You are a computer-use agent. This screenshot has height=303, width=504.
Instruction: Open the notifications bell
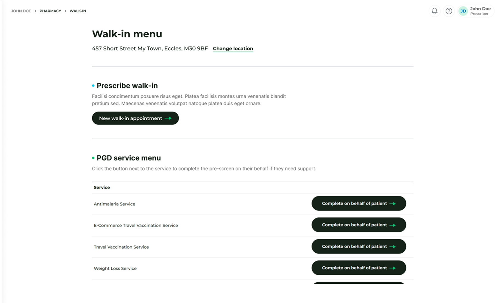[434, 11]
